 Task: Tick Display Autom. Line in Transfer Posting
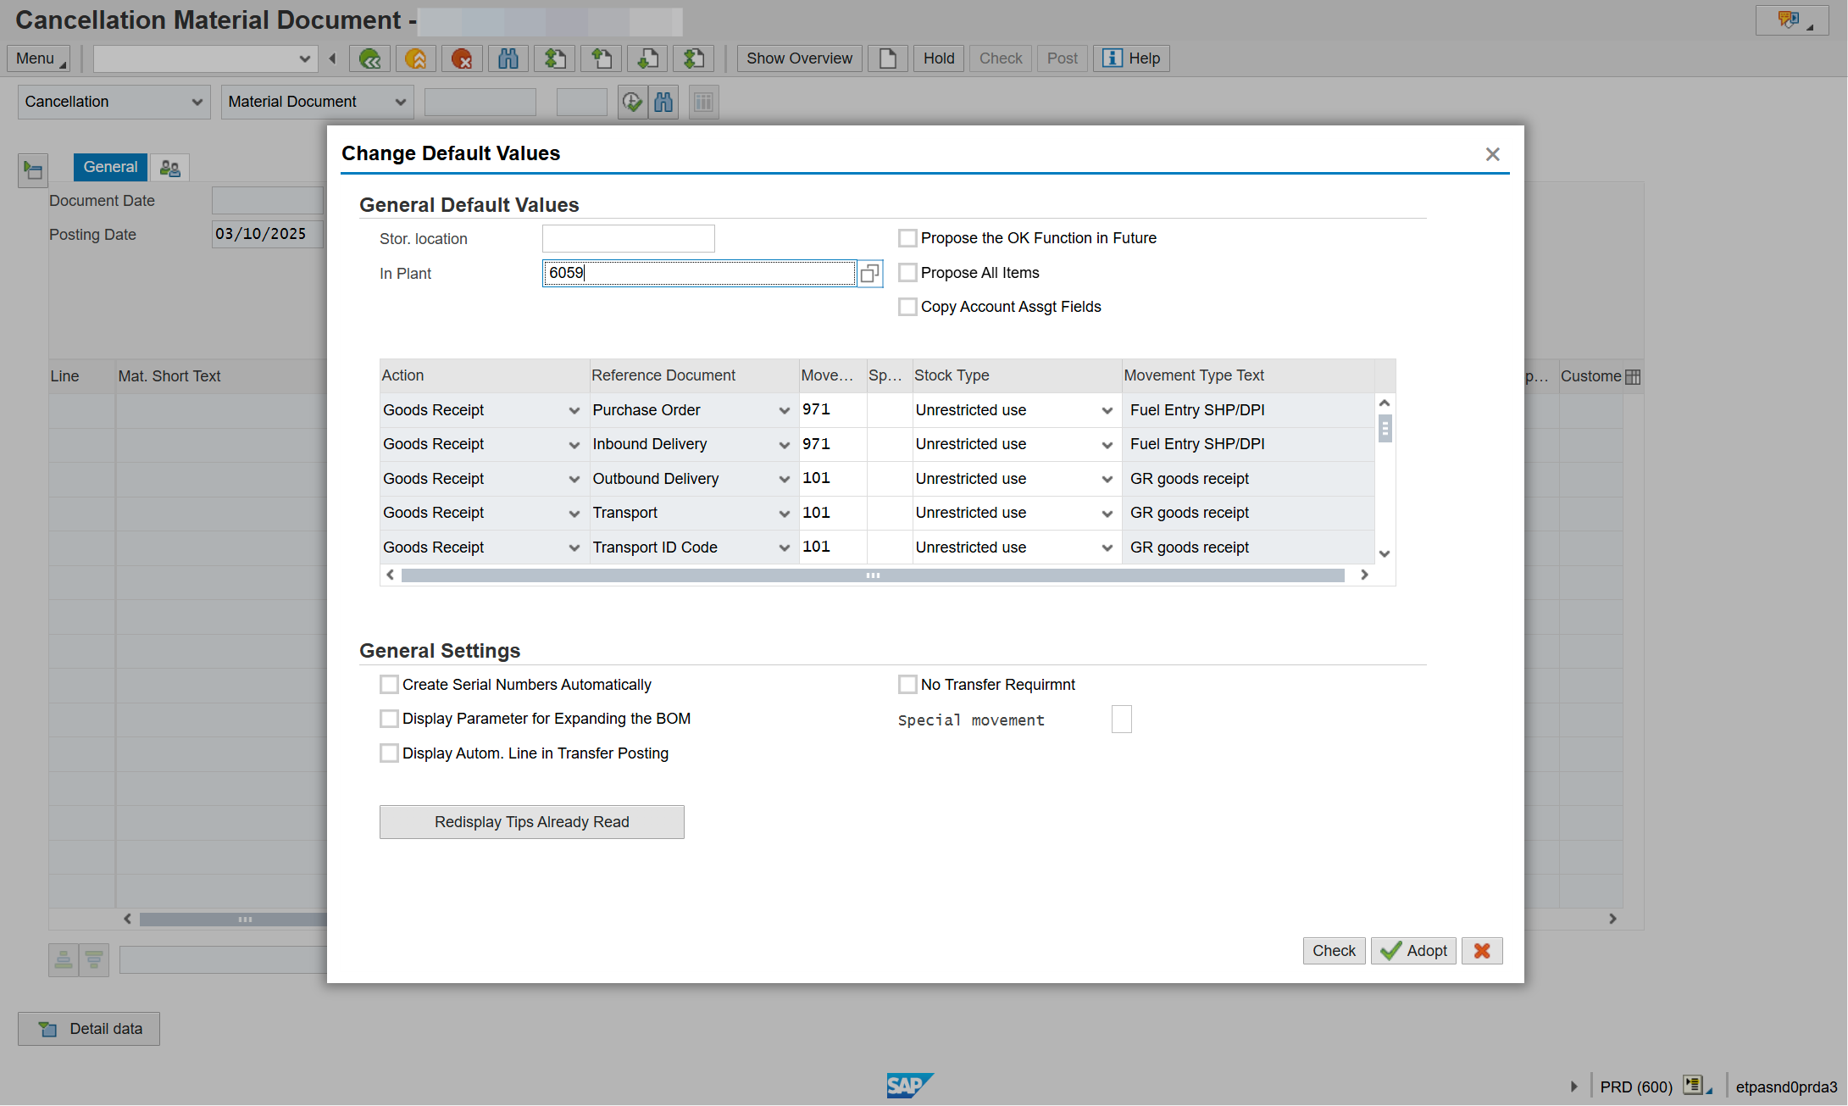pos(389,753)
